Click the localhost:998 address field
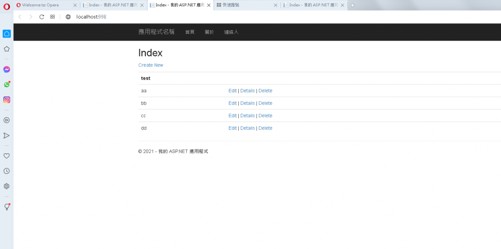 [91, 17]
